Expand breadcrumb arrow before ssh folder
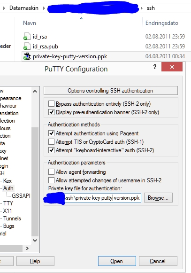 pyautogui.click(x=142, y=8)
